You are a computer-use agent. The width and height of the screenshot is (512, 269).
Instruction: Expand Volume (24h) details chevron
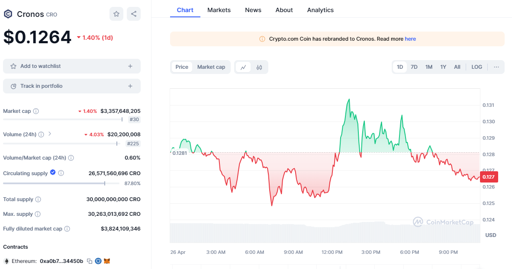(x=50, y=134)
